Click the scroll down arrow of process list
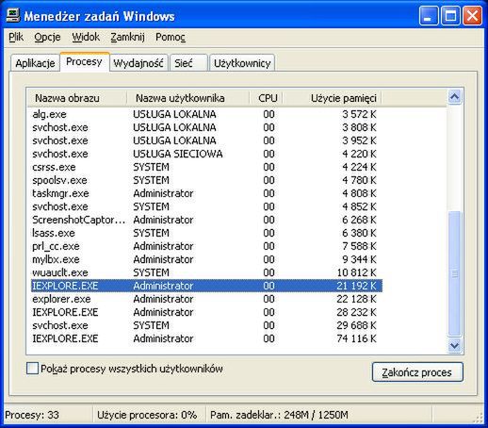The image size is (488, 428). (x=455, y=345)
